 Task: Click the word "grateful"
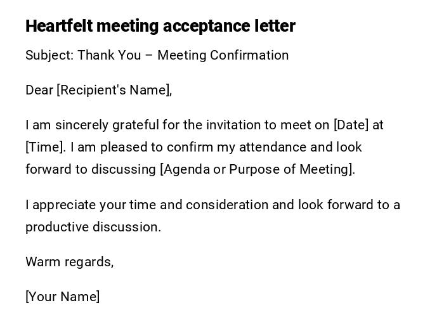pyautogui.click(x=131, y=125)
